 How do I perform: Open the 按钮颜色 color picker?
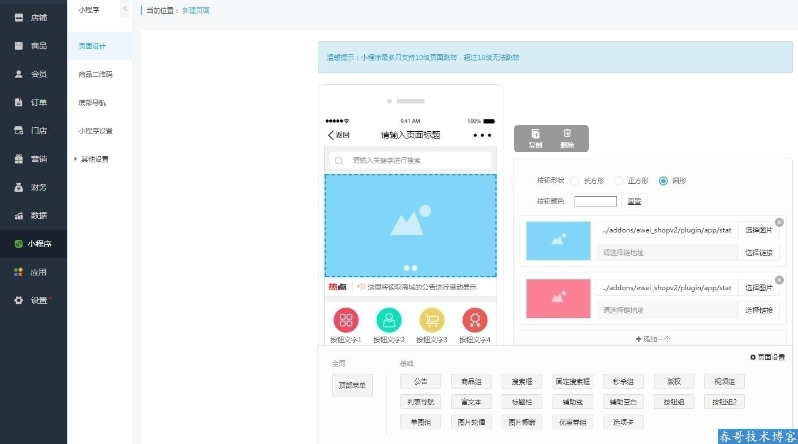coord(596,202)
